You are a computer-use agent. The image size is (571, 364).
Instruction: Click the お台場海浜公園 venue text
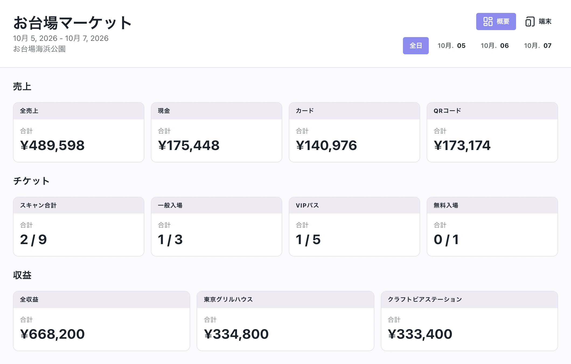click(39, 49)
